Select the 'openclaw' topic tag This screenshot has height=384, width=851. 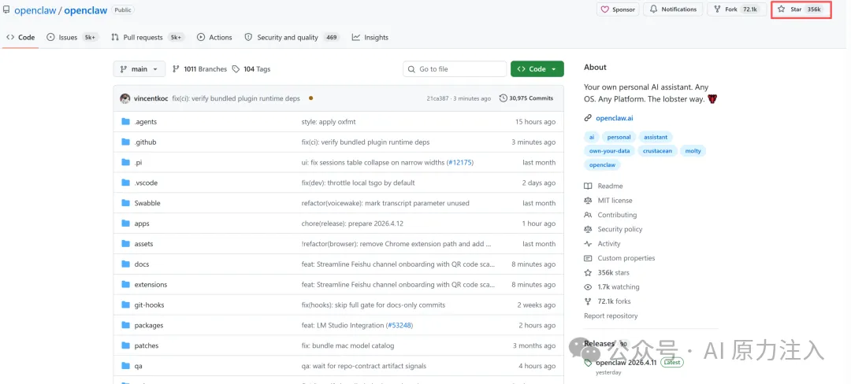[603, 164]
